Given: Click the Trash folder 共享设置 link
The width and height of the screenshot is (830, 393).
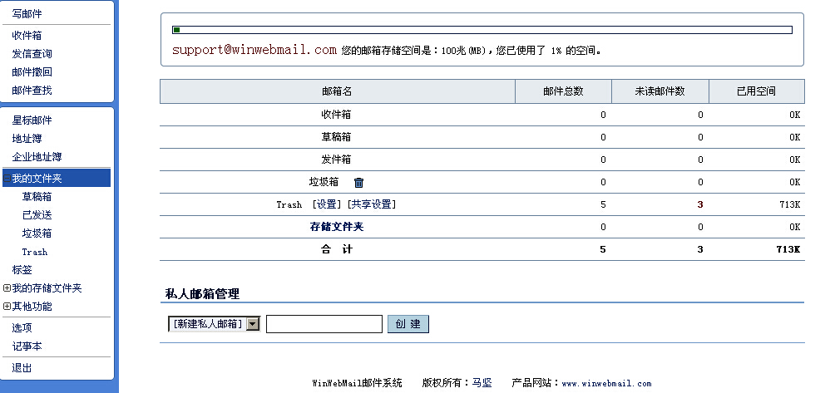Looking at the screenshot, I should pyautogui.click(x=371, y=204).
